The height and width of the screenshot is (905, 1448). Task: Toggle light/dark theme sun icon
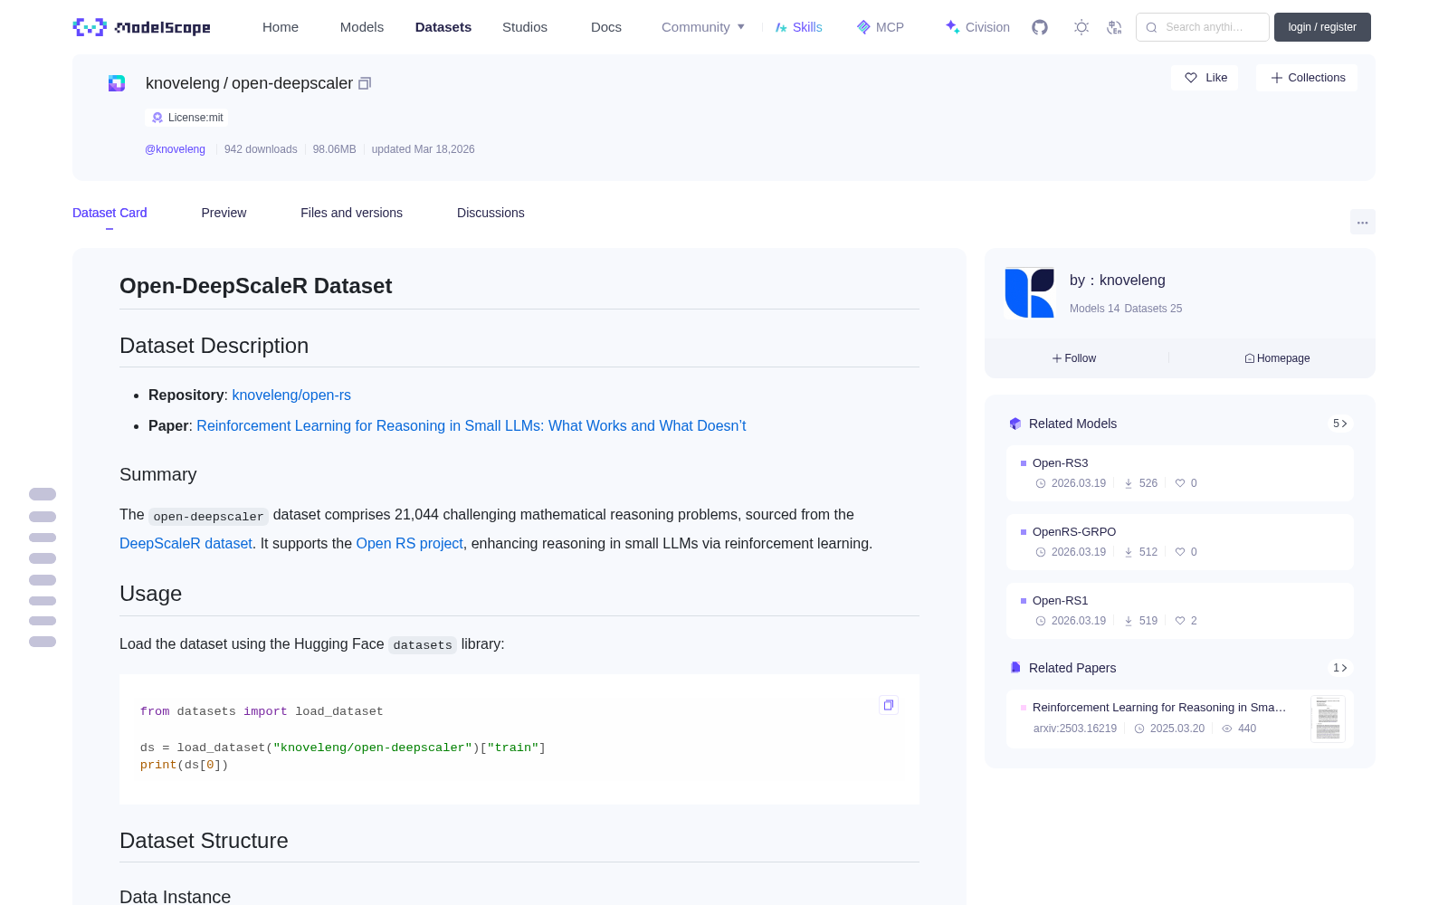[1081, 27]
